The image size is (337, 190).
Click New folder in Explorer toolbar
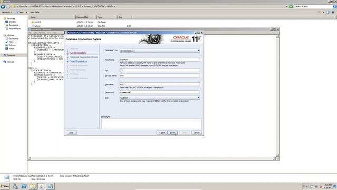pos(35,12)
